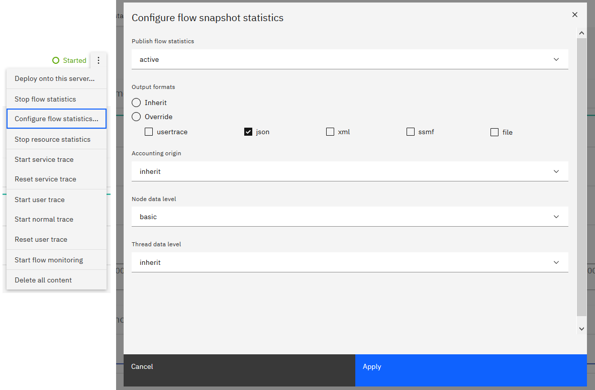Click the green Started status indicator
The width and height of the screenshot is (595, 390).
69,60
